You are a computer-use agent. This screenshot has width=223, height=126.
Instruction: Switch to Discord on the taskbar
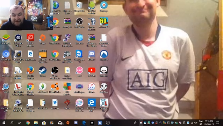[x=76, y=123]
